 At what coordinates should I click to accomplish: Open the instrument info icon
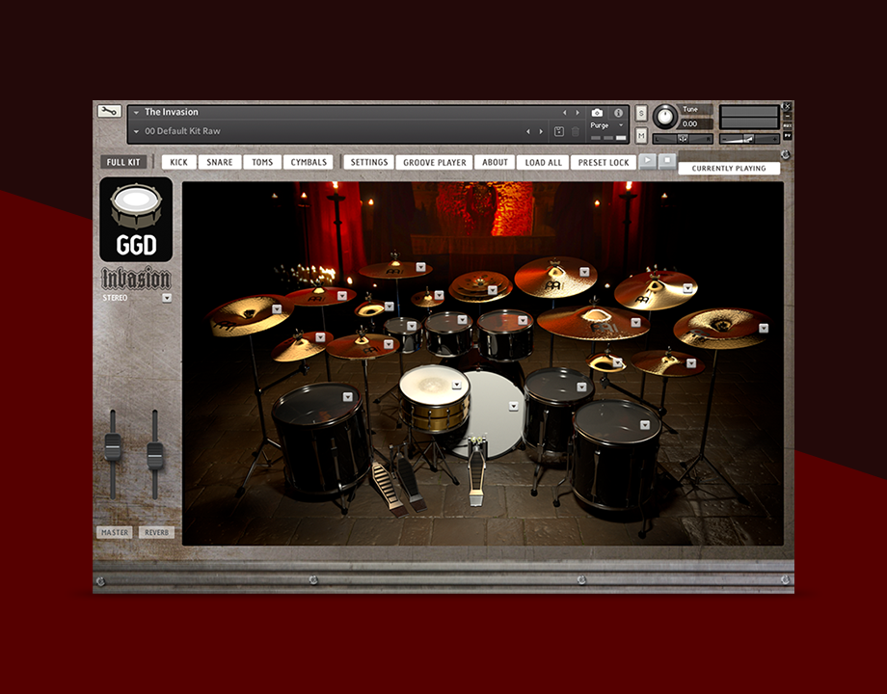click(618, 113)
